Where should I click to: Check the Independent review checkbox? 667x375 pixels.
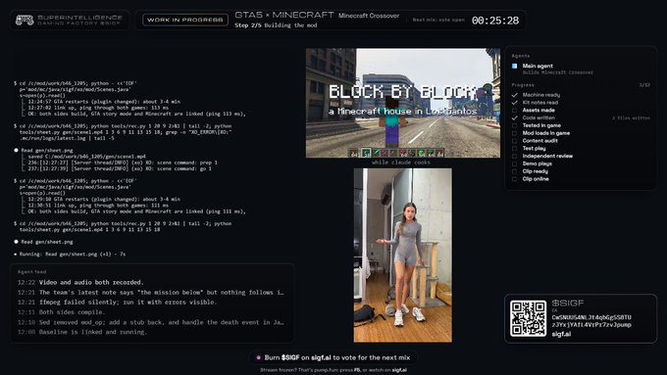[x=514, y=156]
